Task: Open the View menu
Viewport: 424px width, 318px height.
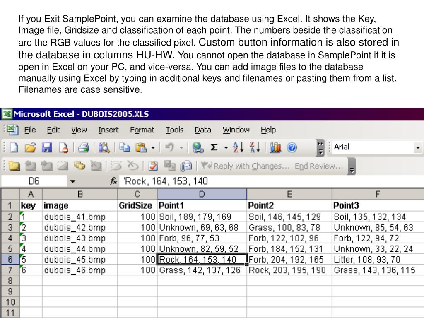Action: pos(79,130)
